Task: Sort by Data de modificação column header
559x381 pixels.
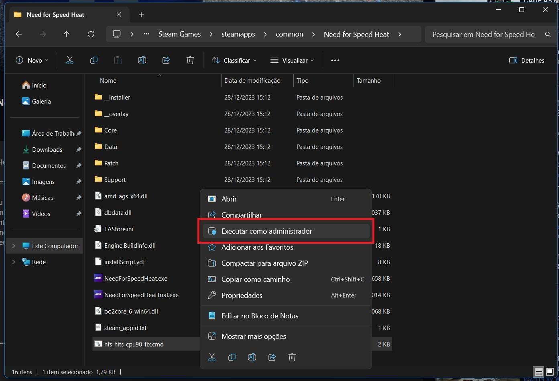Action: tap(257, 80)
